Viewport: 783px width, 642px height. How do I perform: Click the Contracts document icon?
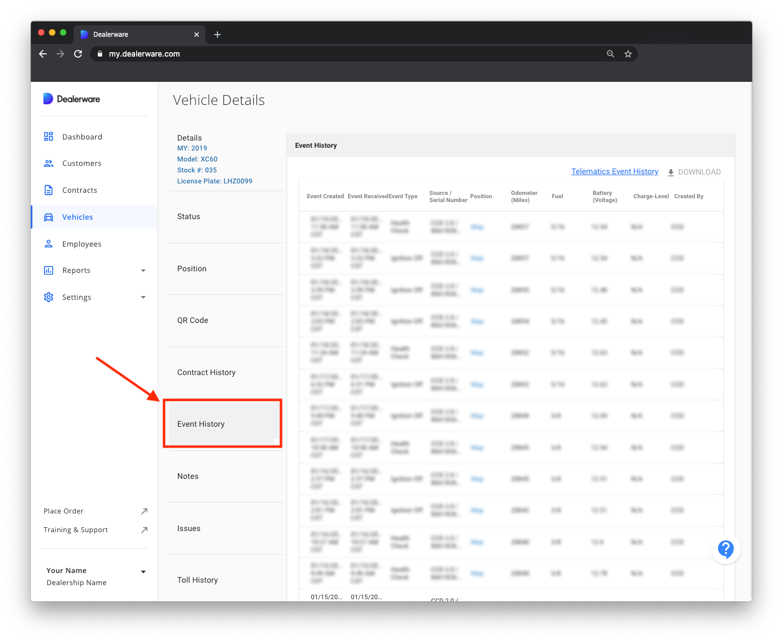click(48, 190)
